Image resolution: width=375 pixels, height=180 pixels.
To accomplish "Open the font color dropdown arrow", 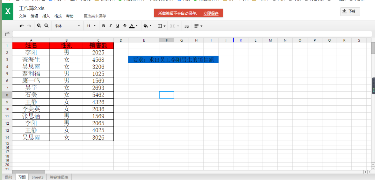I will pos(137,26).
